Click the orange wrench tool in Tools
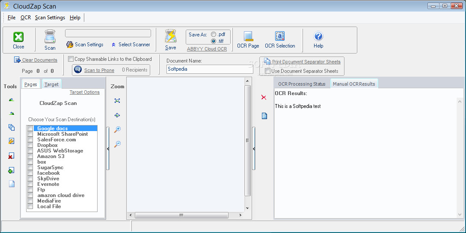 (11, 141)
